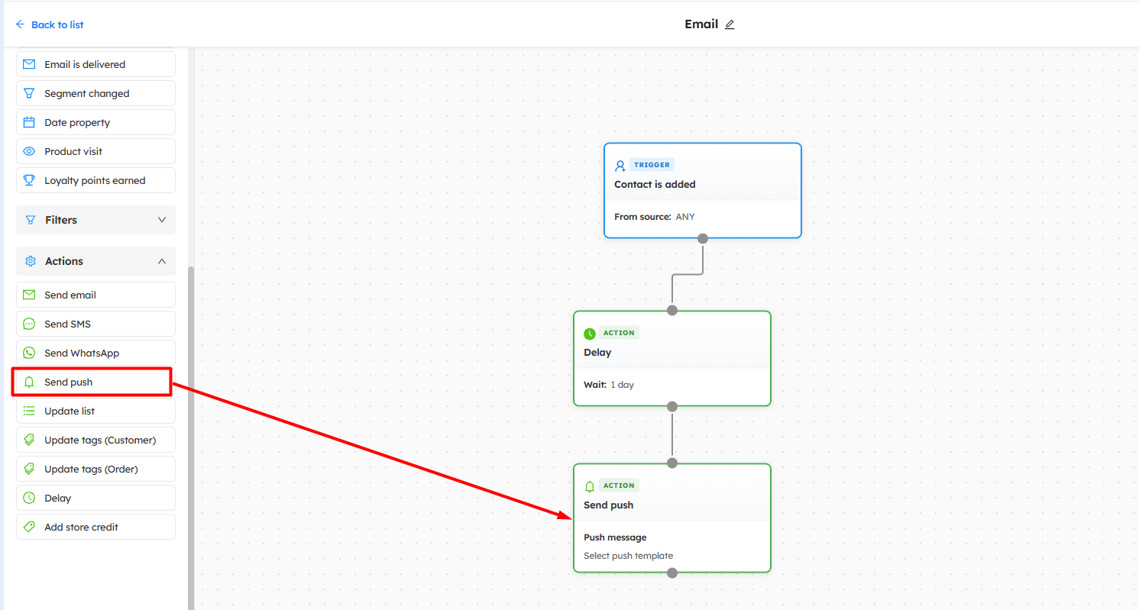Click the sidebar vertical scrollbar

coord(191,435)
